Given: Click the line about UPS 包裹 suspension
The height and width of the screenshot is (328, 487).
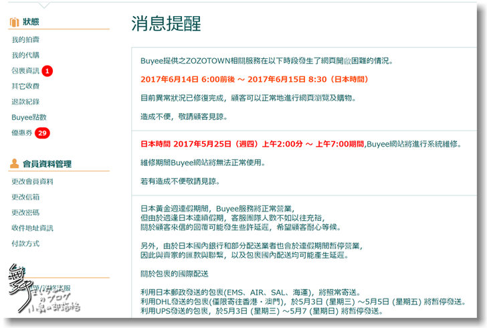Looking at the screenshot, I should 262,311.
